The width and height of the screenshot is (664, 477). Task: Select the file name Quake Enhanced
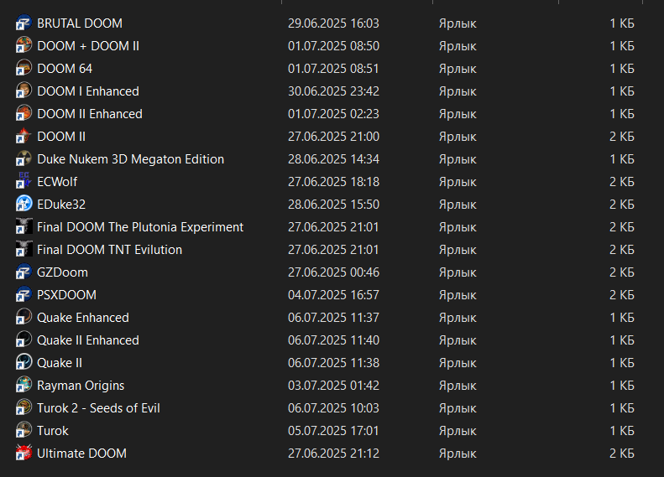point(83,318)
